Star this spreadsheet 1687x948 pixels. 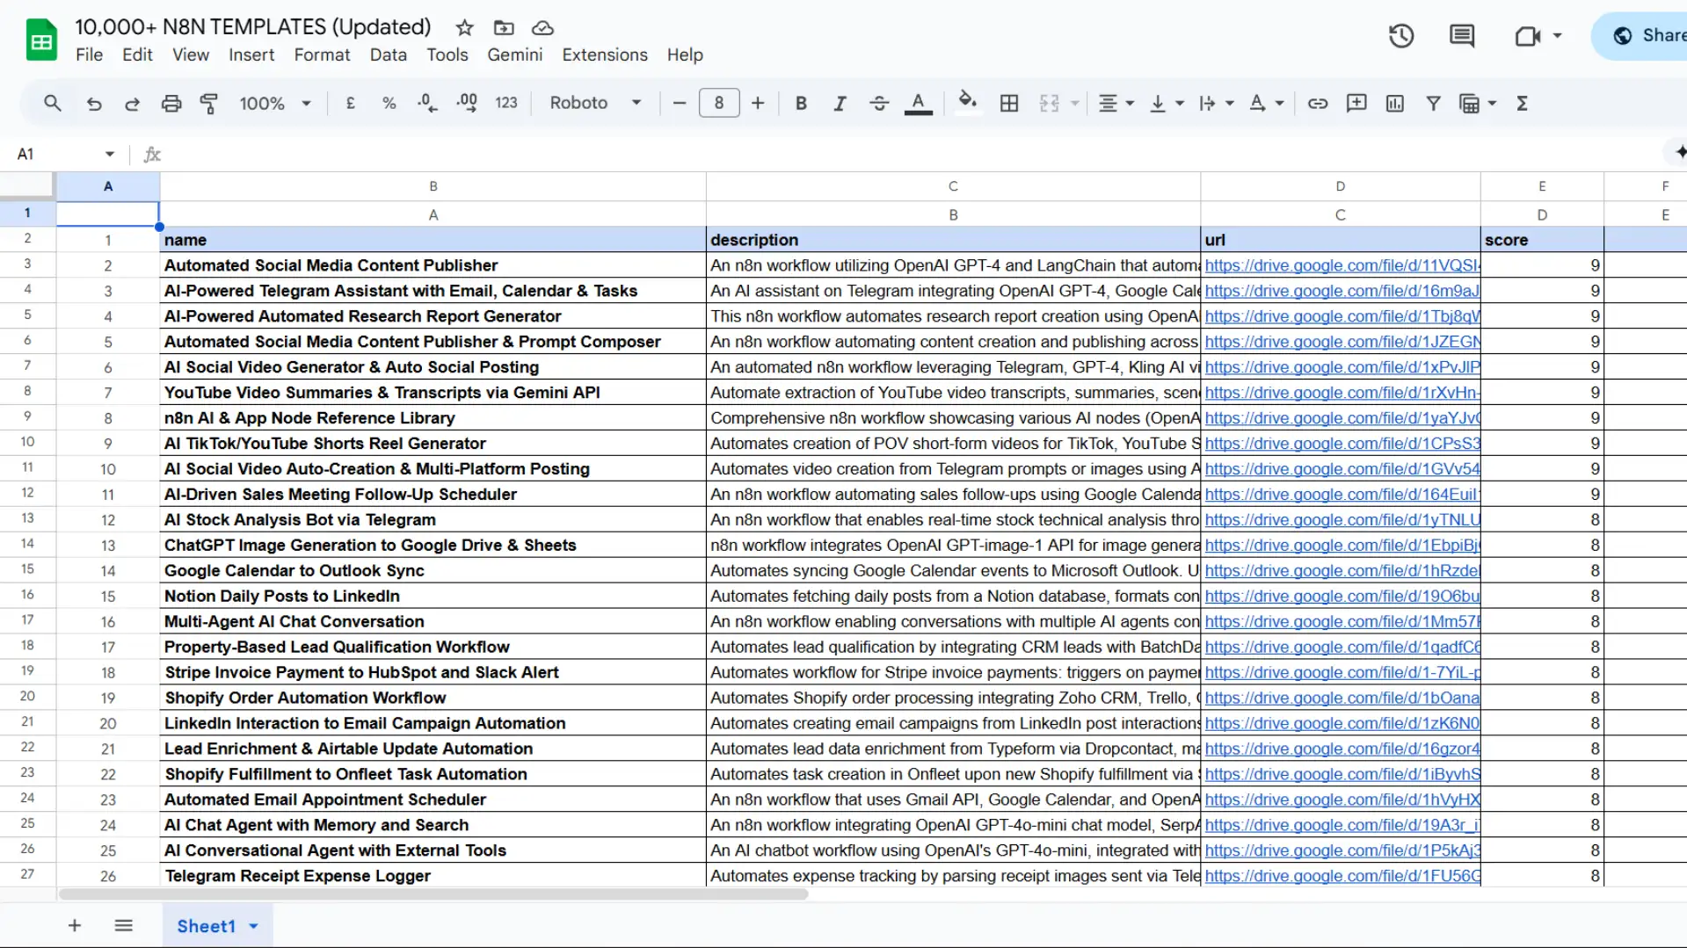tap(463, 27)
